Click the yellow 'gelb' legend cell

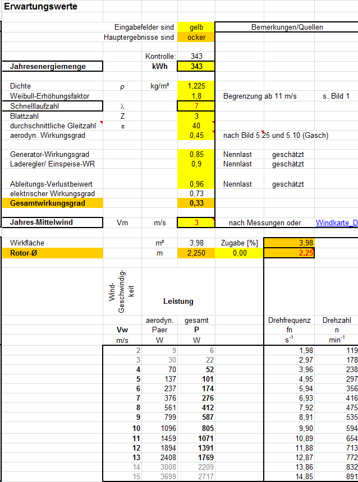pos(196,27)
